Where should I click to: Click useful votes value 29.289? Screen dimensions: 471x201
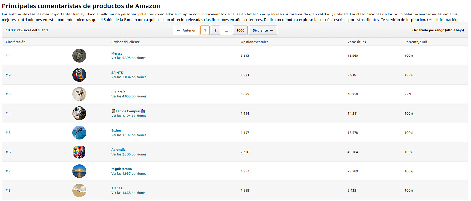point(353,171)
